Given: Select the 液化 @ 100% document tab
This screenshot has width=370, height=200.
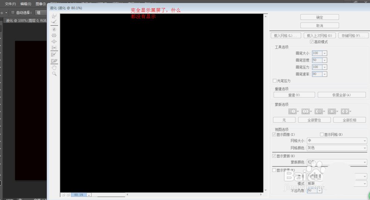Looking at the screenshot, I should (26, 20).
